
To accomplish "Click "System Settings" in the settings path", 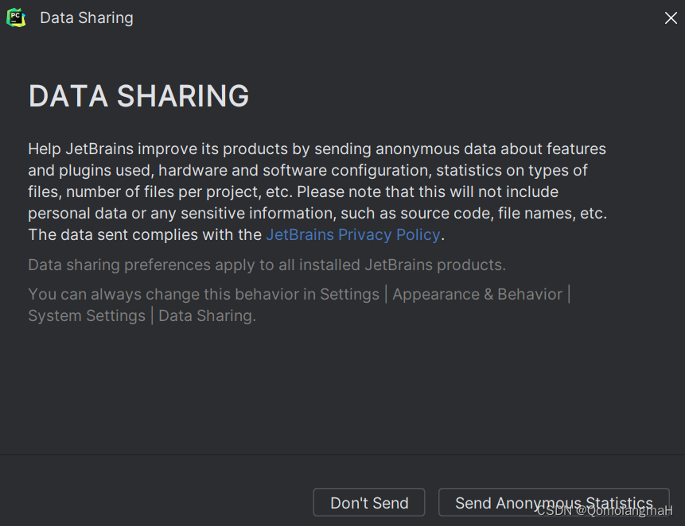I will (86, 315).
